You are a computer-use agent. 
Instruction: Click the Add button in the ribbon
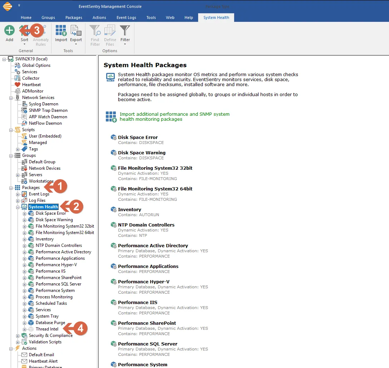click(x=9, y=33)
